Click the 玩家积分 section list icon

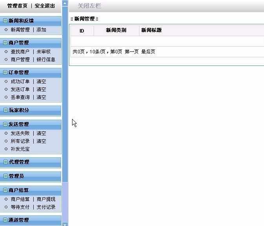pyautogui.click(x=5, y=110)
